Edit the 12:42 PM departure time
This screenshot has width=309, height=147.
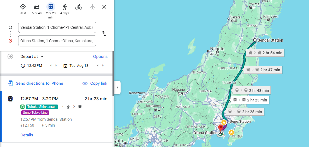(x=35, y=65)
